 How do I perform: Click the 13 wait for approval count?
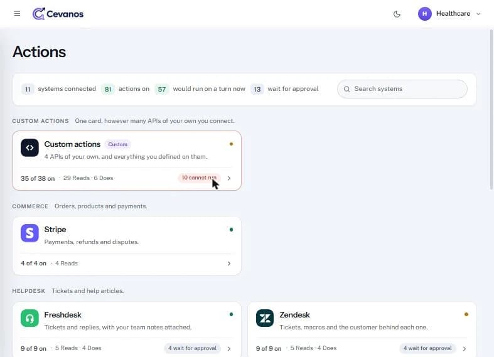(x=257, y=89)
